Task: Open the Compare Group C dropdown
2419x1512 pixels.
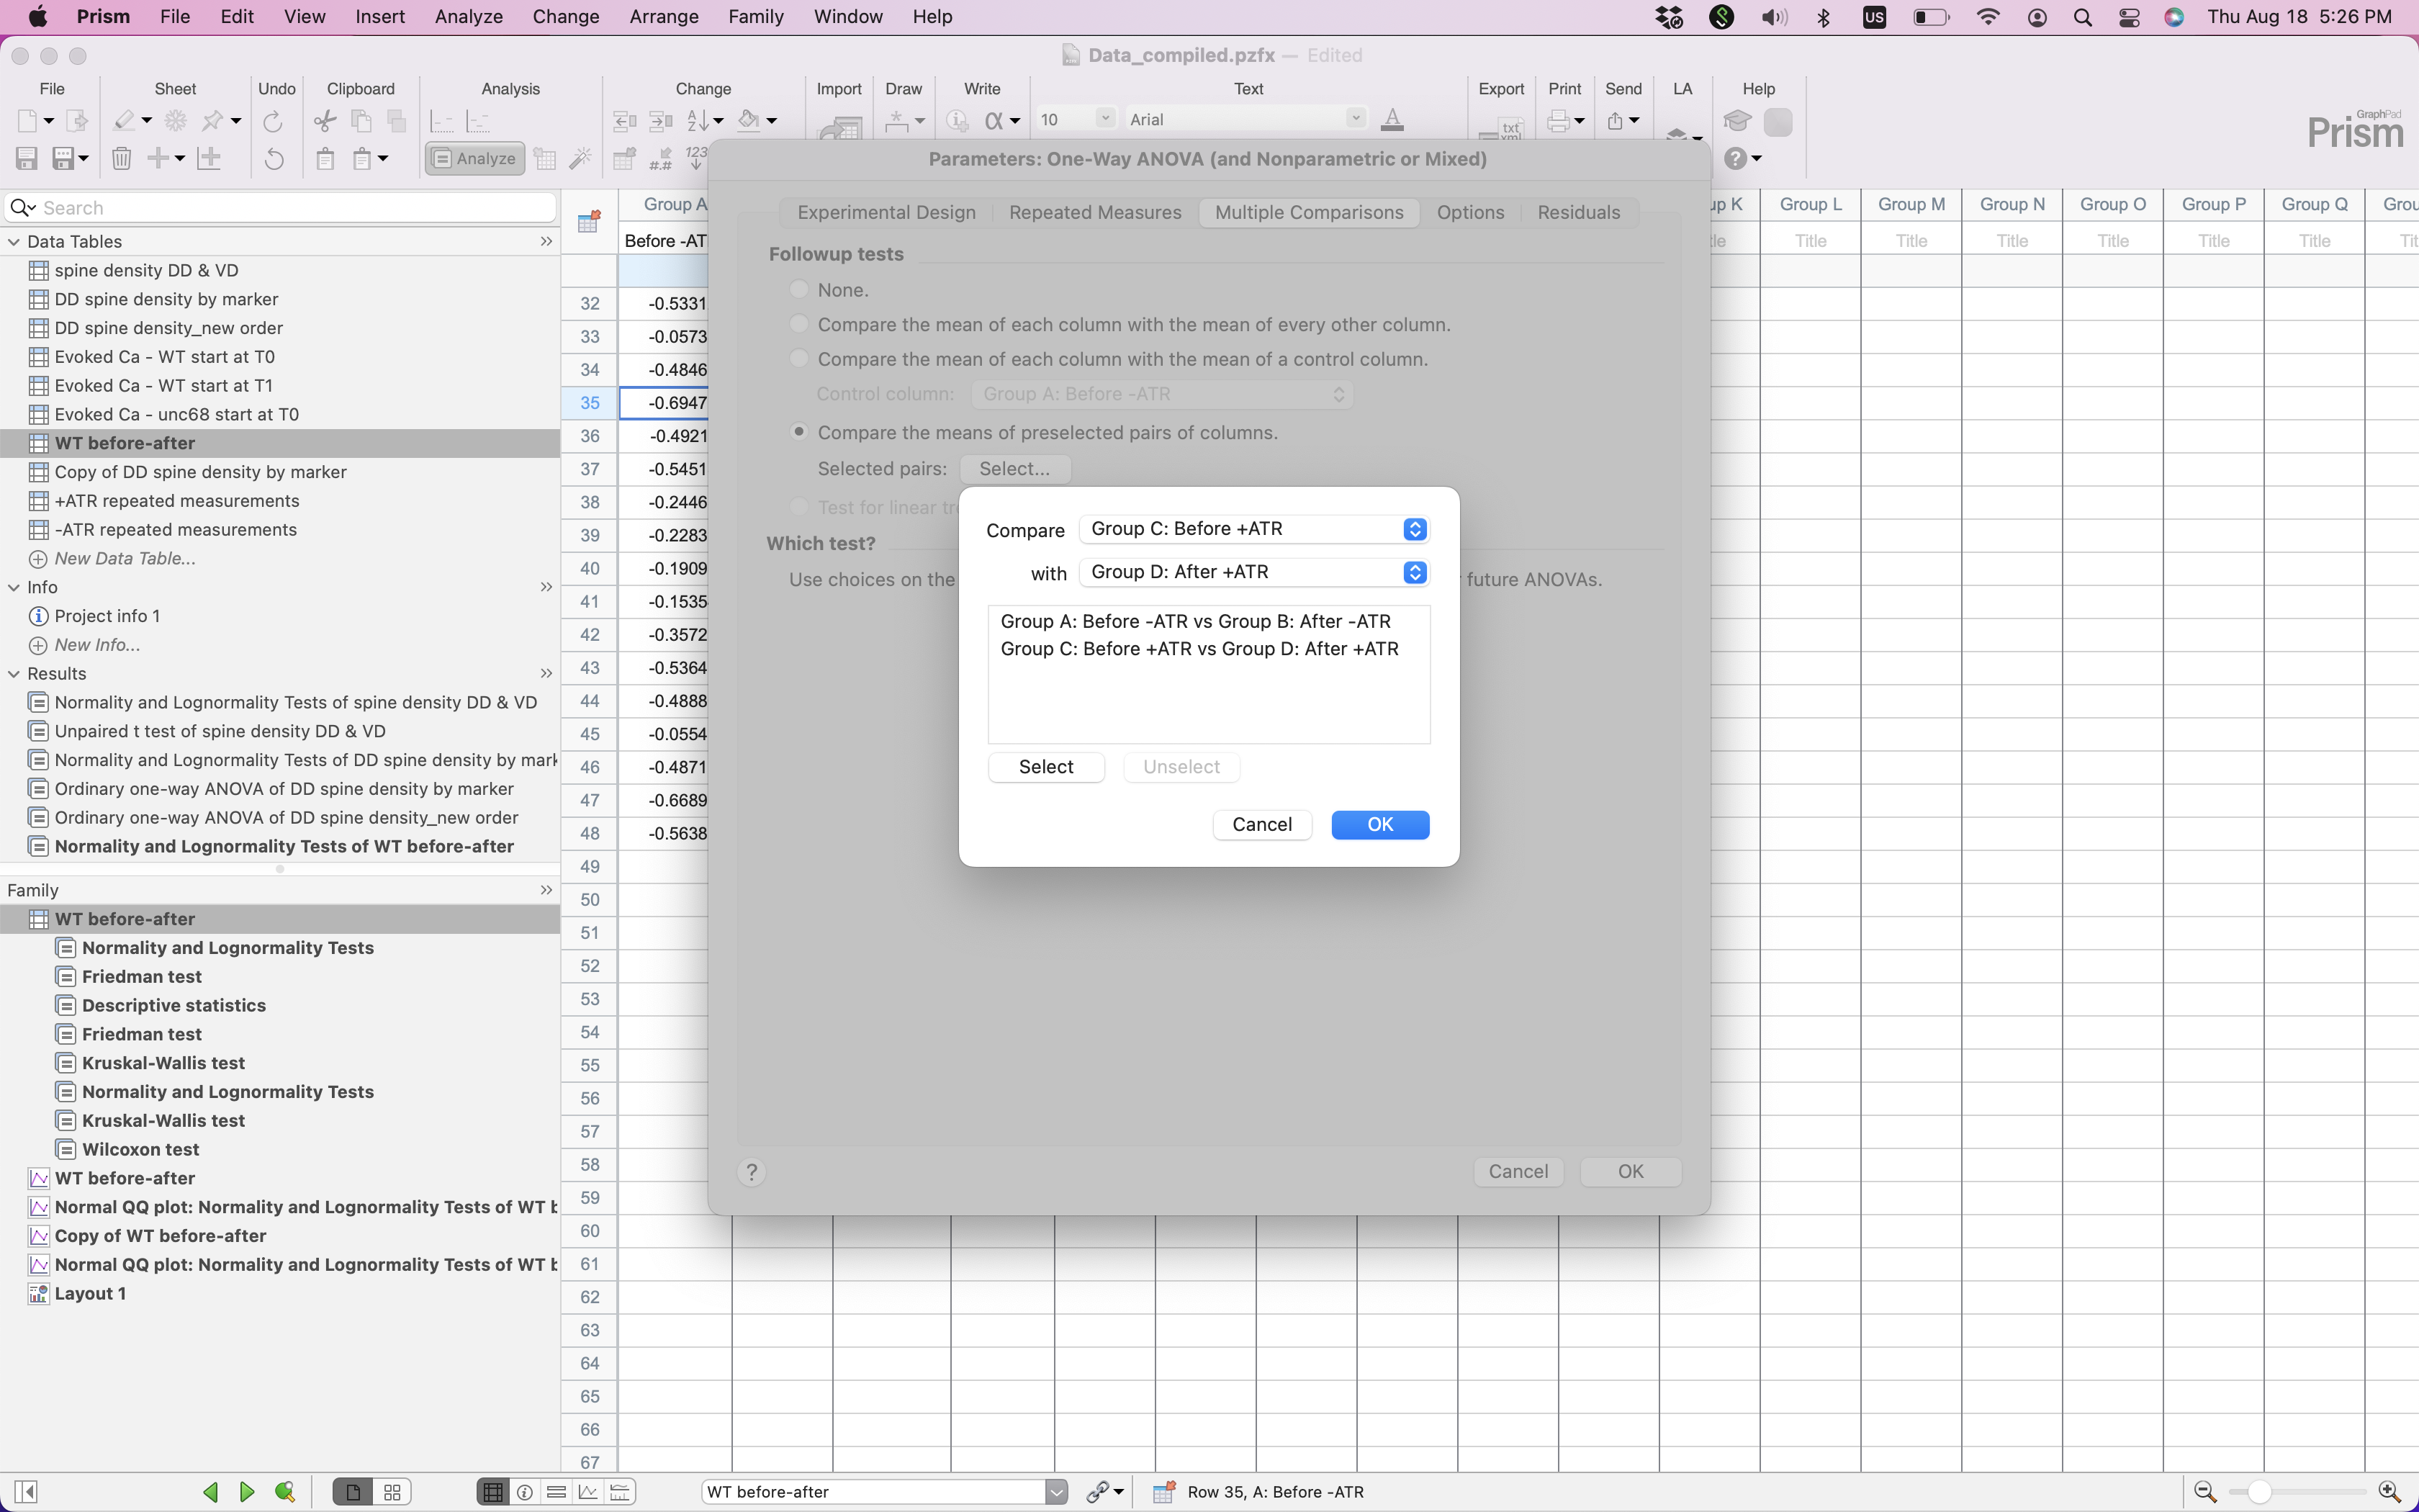Action: pyautogui.click(x=1253, y=529)
